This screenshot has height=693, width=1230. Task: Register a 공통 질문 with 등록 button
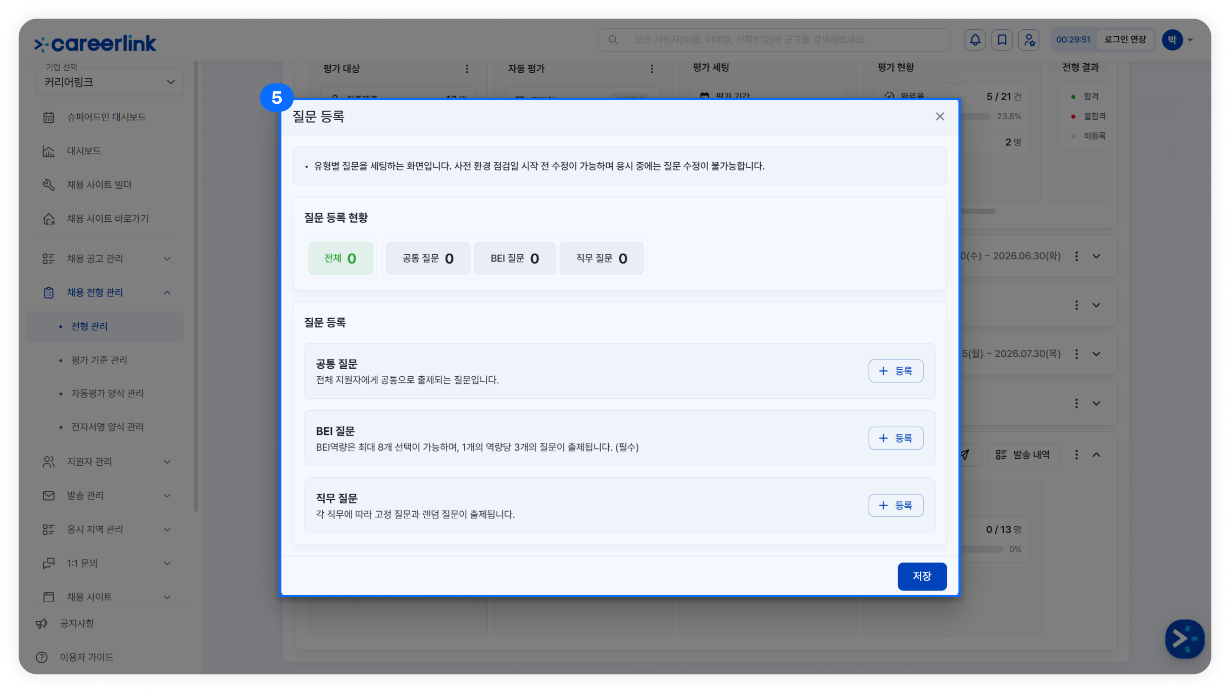(x=896, y=371)
